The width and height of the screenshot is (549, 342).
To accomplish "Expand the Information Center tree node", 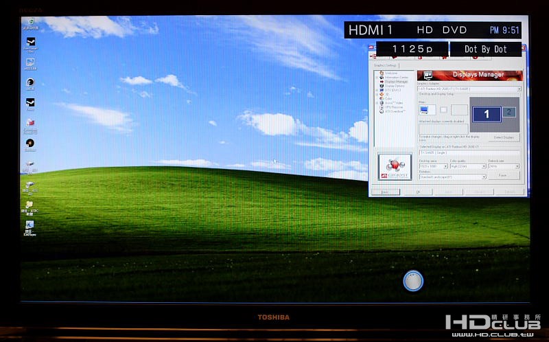I will 377,78.
